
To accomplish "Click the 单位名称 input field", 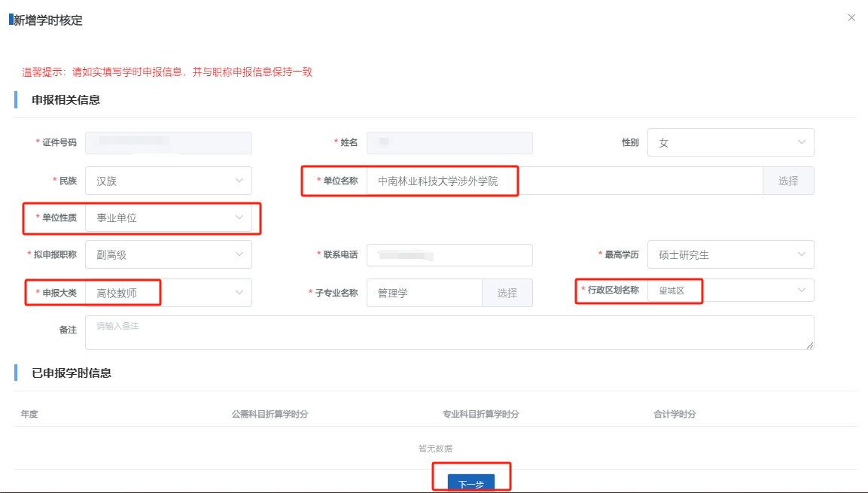I will pyautogui.click(x=565, y=181).
